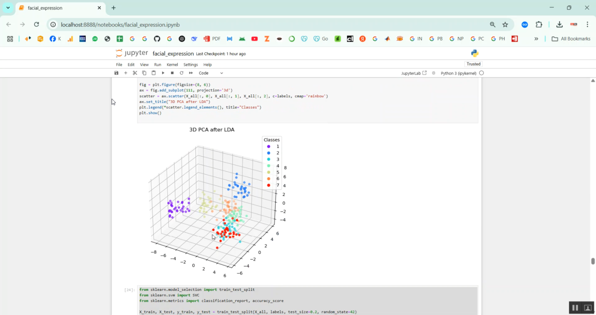The width and height of the screenshot is (596, 315).
Task: Bookmark this page with the star icon
Action: [505, 25]
